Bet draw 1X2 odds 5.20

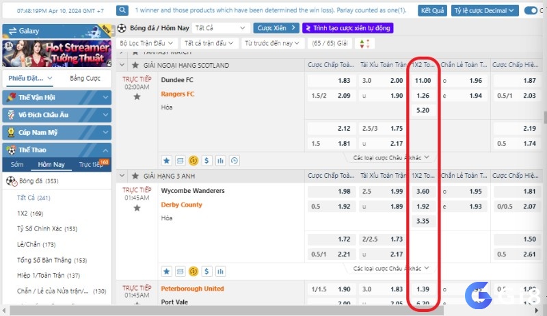423,111
